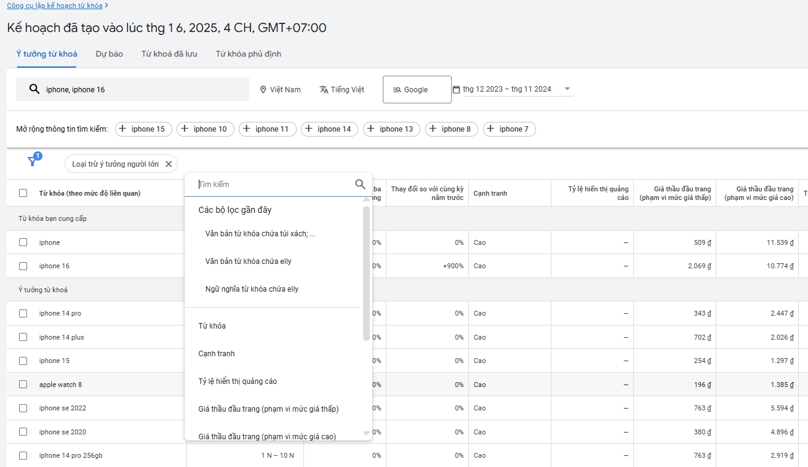Check the iphone se 2022 checkbox
Screen dimensions: 808x467
tap(23, 408)
